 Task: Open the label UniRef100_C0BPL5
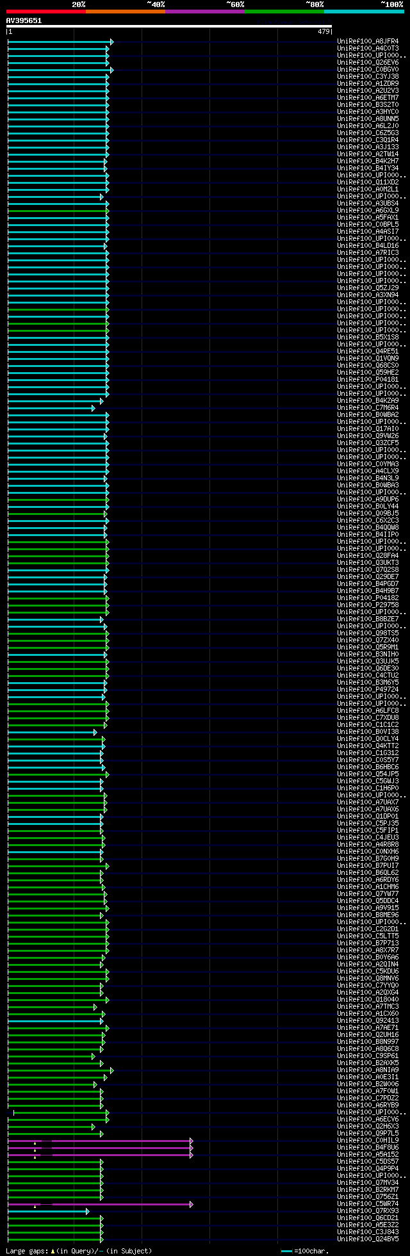(368, 225)
